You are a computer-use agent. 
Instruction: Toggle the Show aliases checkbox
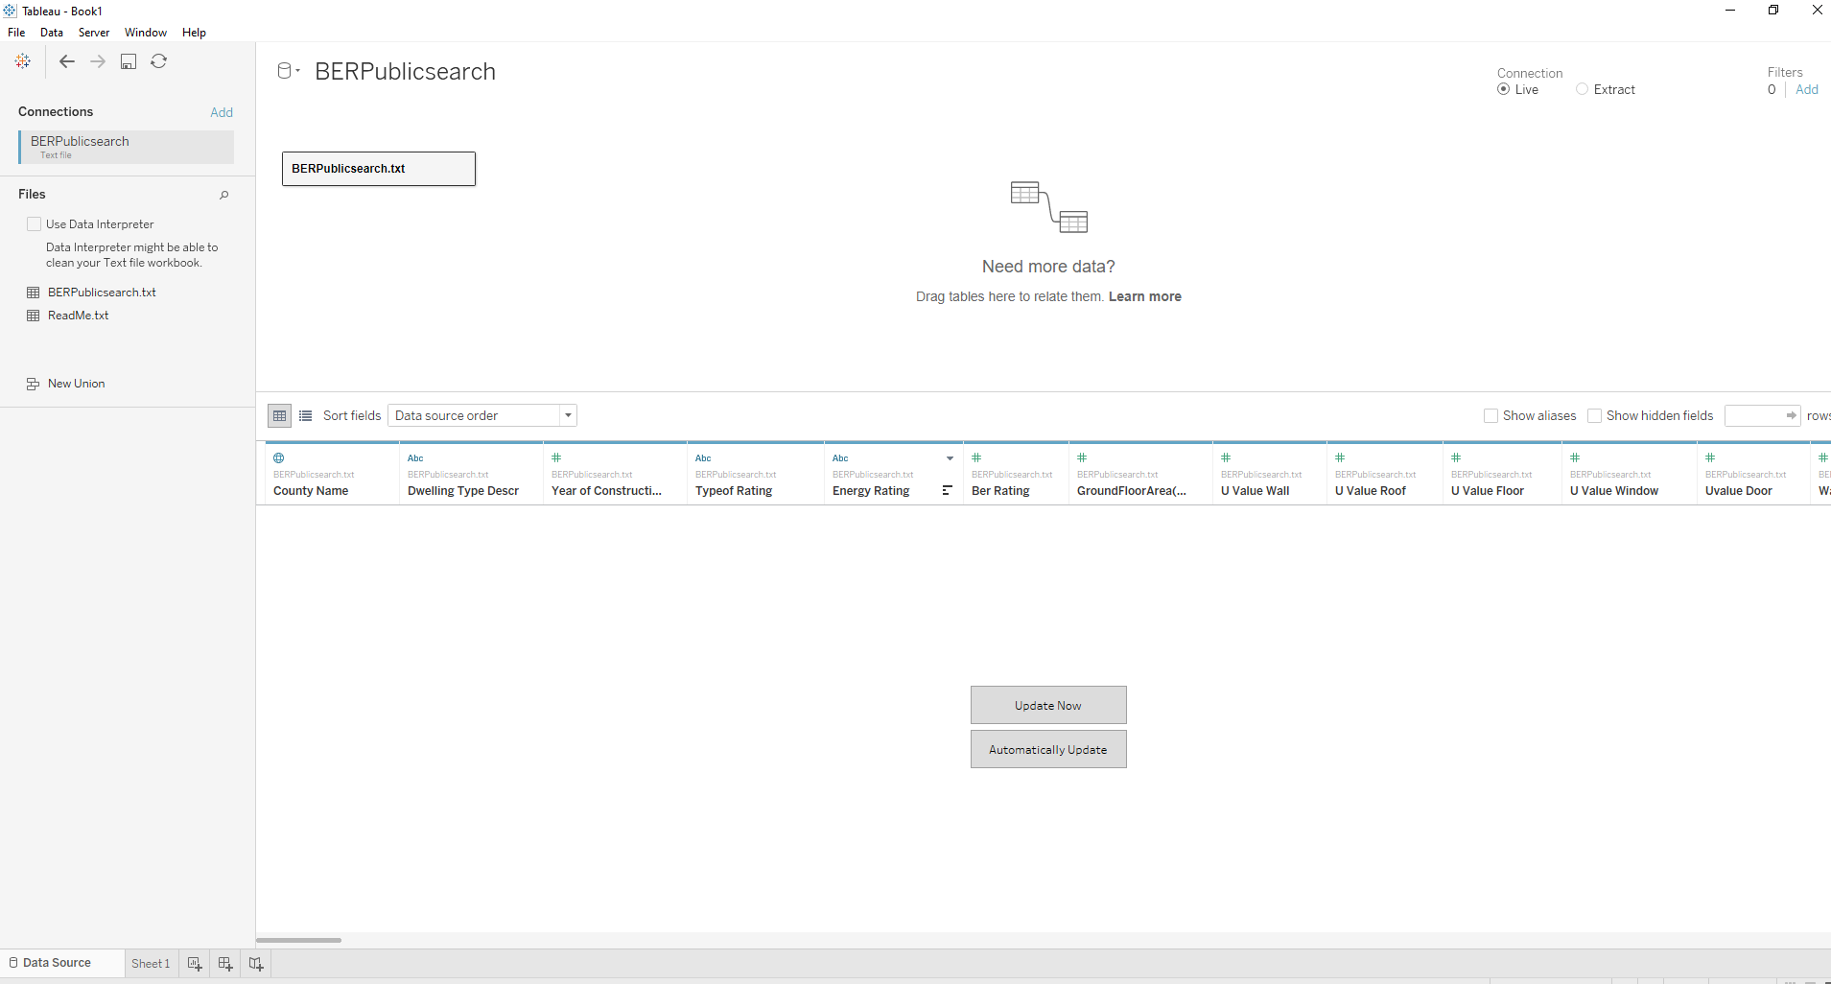click(x=1491, y=415)
